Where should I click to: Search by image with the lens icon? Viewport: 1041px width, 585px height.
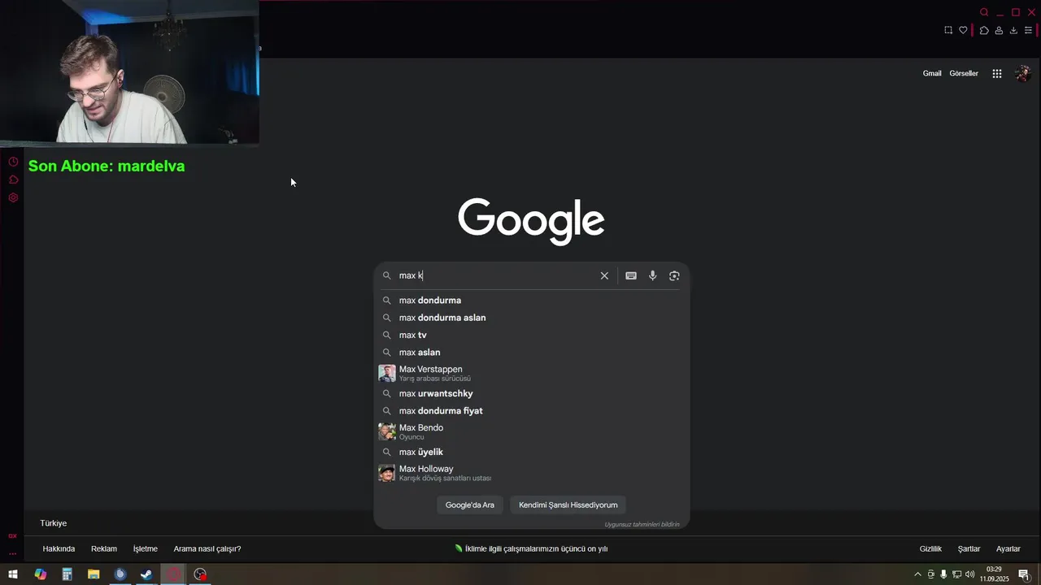pos(674,275)
